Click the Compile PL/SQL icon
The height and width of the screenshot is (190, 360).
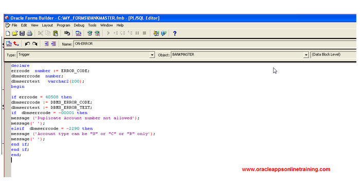pyautogui.click(x=9, y=44)
